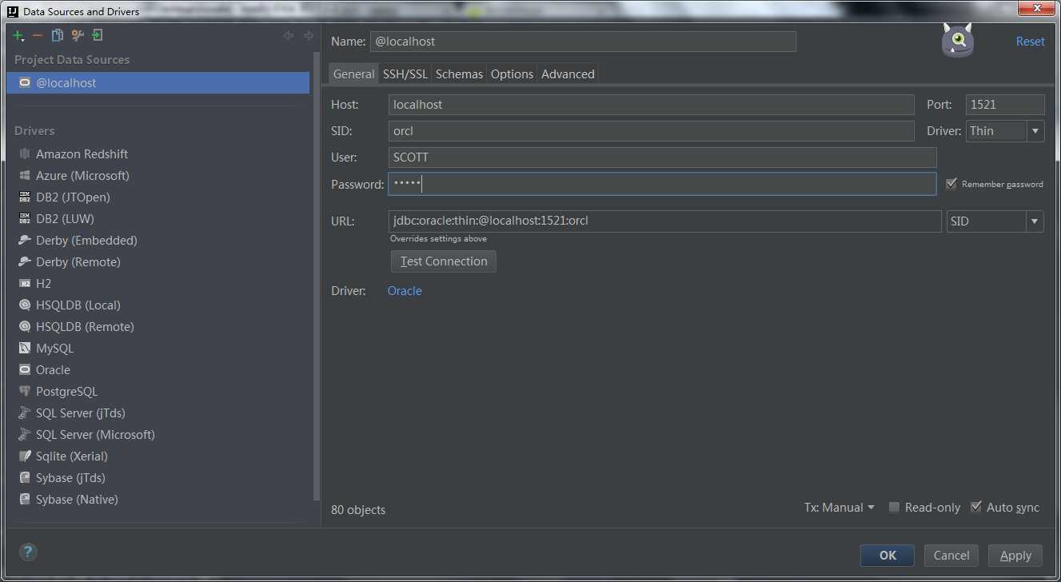This screenshot has width=1061, height=582.
Task: Select the SQL Server (jTds) driver
Action: pyautogui.click(x=81, y=413)
